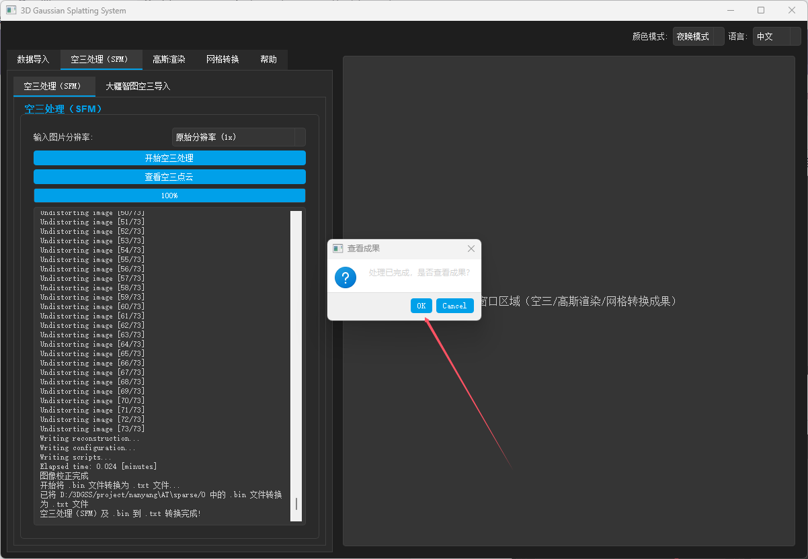Close the 查看成果 dialog with X
Image resolution: width=808 pixels, height=559 pixels.
471,249
